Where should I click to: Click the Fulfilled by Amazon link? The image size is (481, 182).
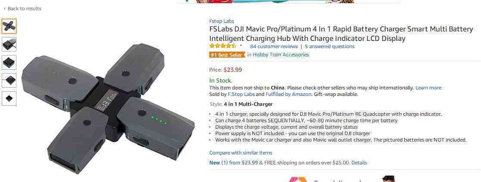289,94
